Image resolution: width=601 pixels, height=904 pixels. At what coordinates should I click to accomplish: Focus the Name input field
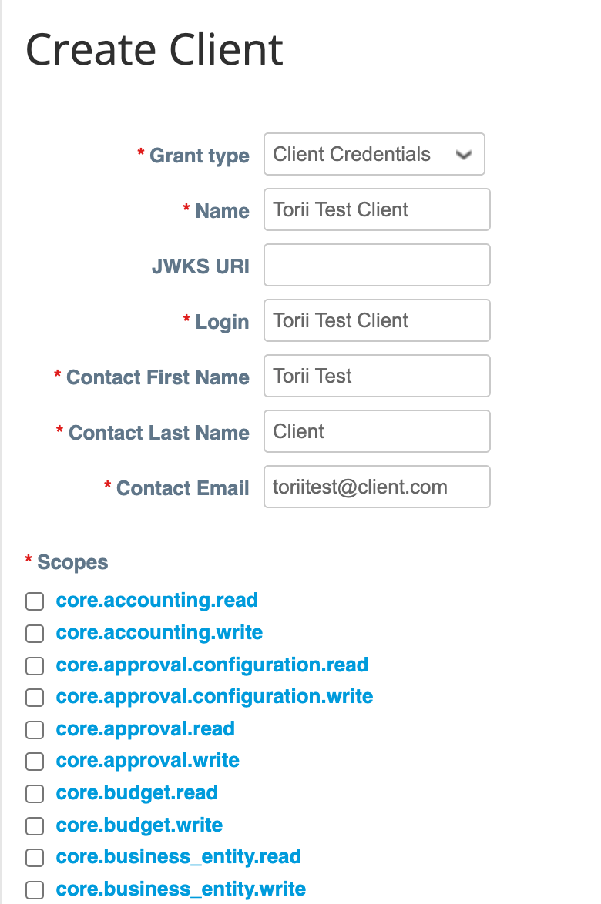click(x=377, y=209)
